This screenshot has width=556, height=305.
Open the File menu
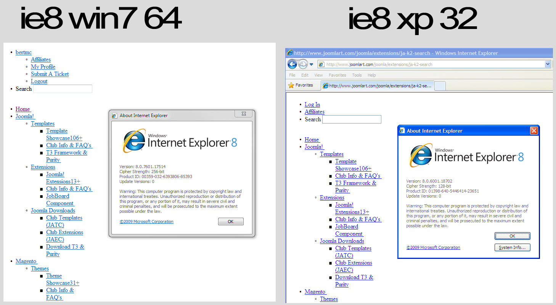(x=292, y=75)
